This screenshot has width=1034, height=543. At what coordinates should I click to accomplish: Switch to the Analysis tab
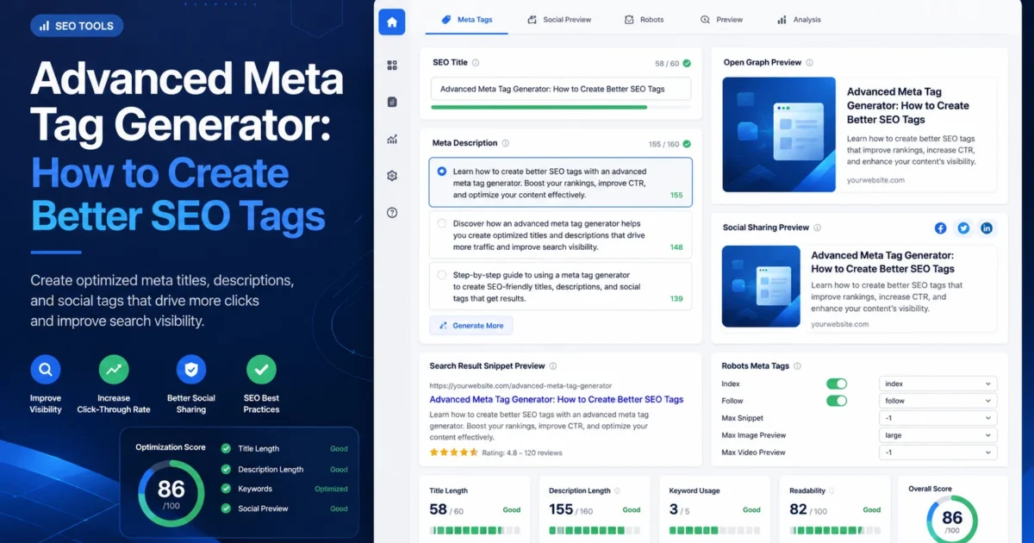coord(799,19)
